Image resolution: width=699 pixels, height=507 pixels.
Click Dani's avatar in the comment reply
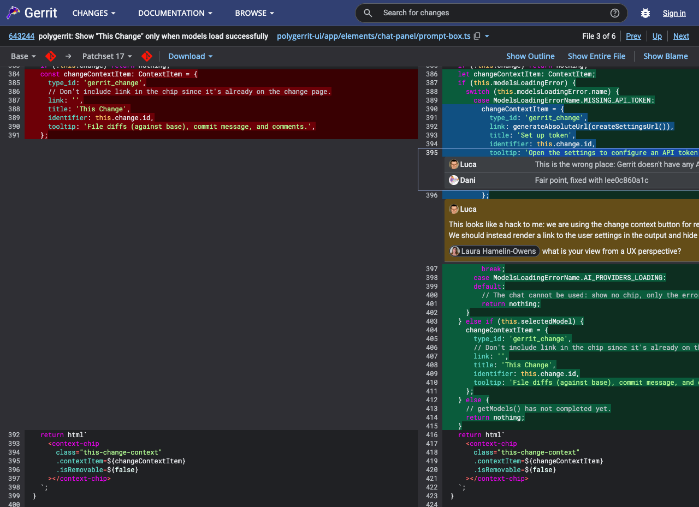(454, 180)
